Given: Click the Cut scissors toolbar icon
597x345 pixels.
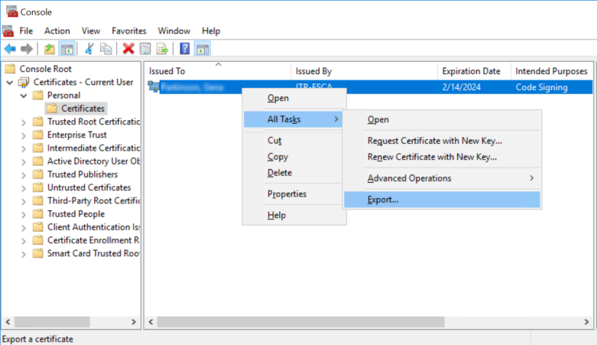Looking at the screenshot, I should click(x=89, y=49).
